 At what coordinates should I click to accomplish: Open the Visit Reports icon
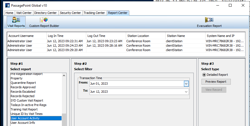point(16,22)
